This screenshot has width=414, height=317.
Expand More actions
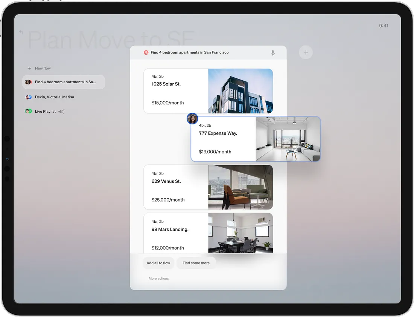159,279
